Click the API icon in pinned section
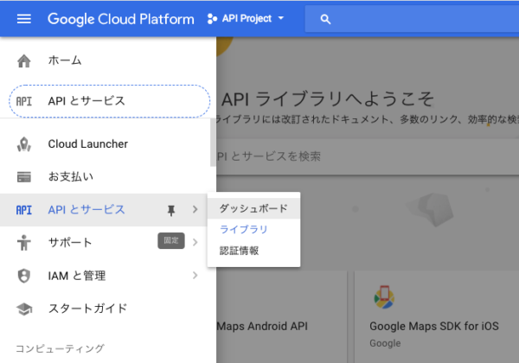 point(24,101)
